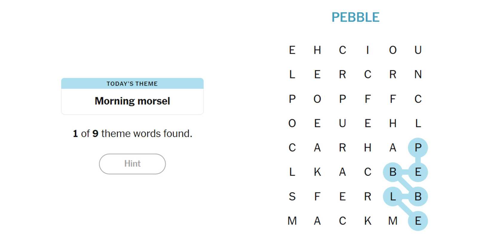Select the O between I and U
The width and height of the screenshot is (493, 246).
pyautogui.click(x=393, y=50)
